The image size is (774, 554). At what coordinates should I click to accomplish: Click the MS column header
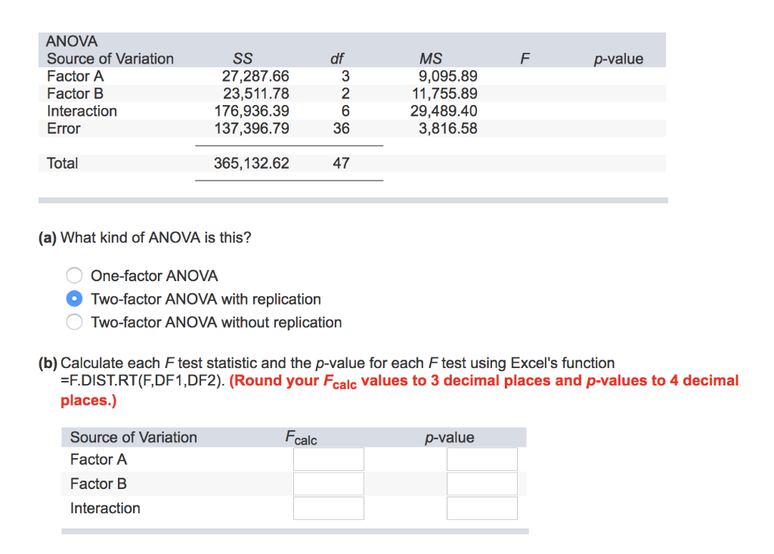(x=430, y=59)
